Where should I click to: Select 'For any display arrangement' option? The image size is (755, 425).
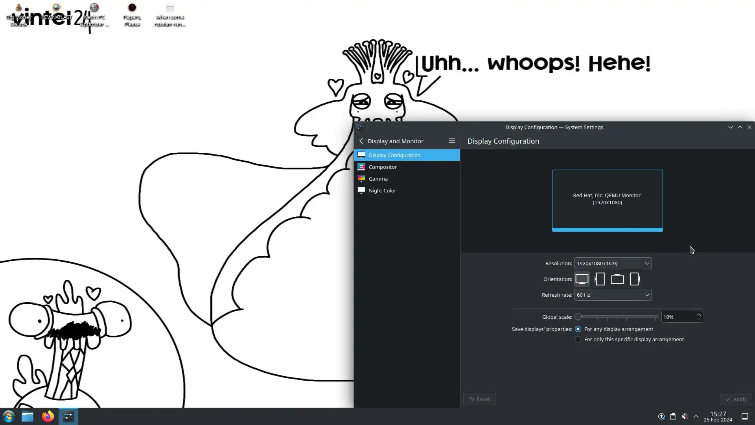click(x=578, y=329)
